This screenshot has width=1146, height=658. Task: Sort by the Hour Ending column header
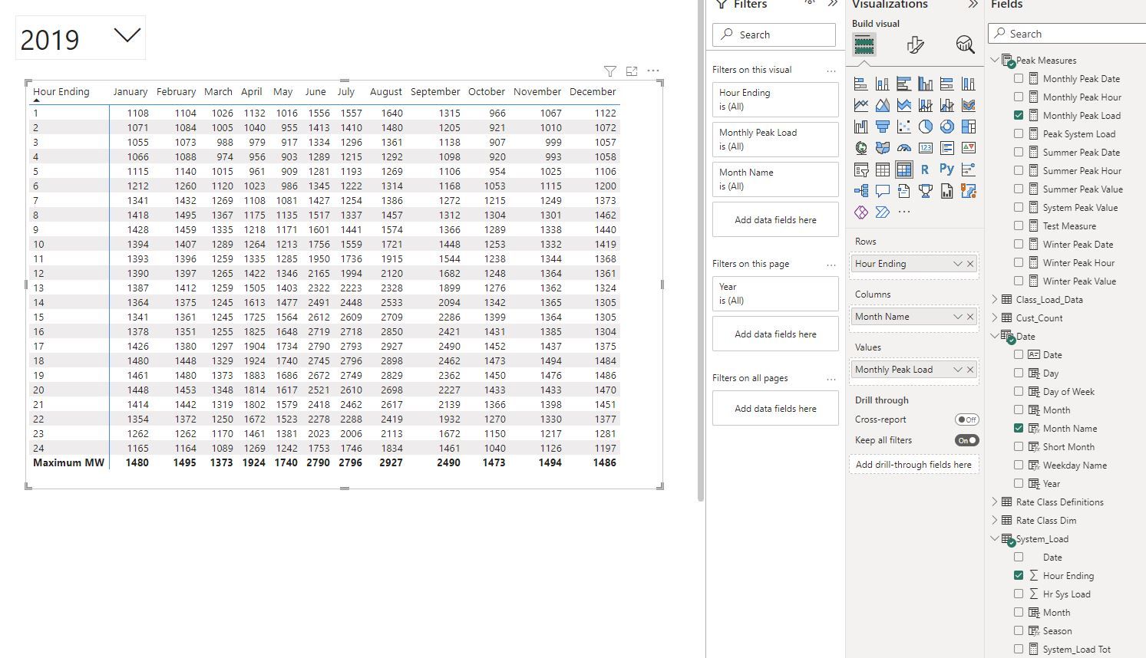click(61, 91)
